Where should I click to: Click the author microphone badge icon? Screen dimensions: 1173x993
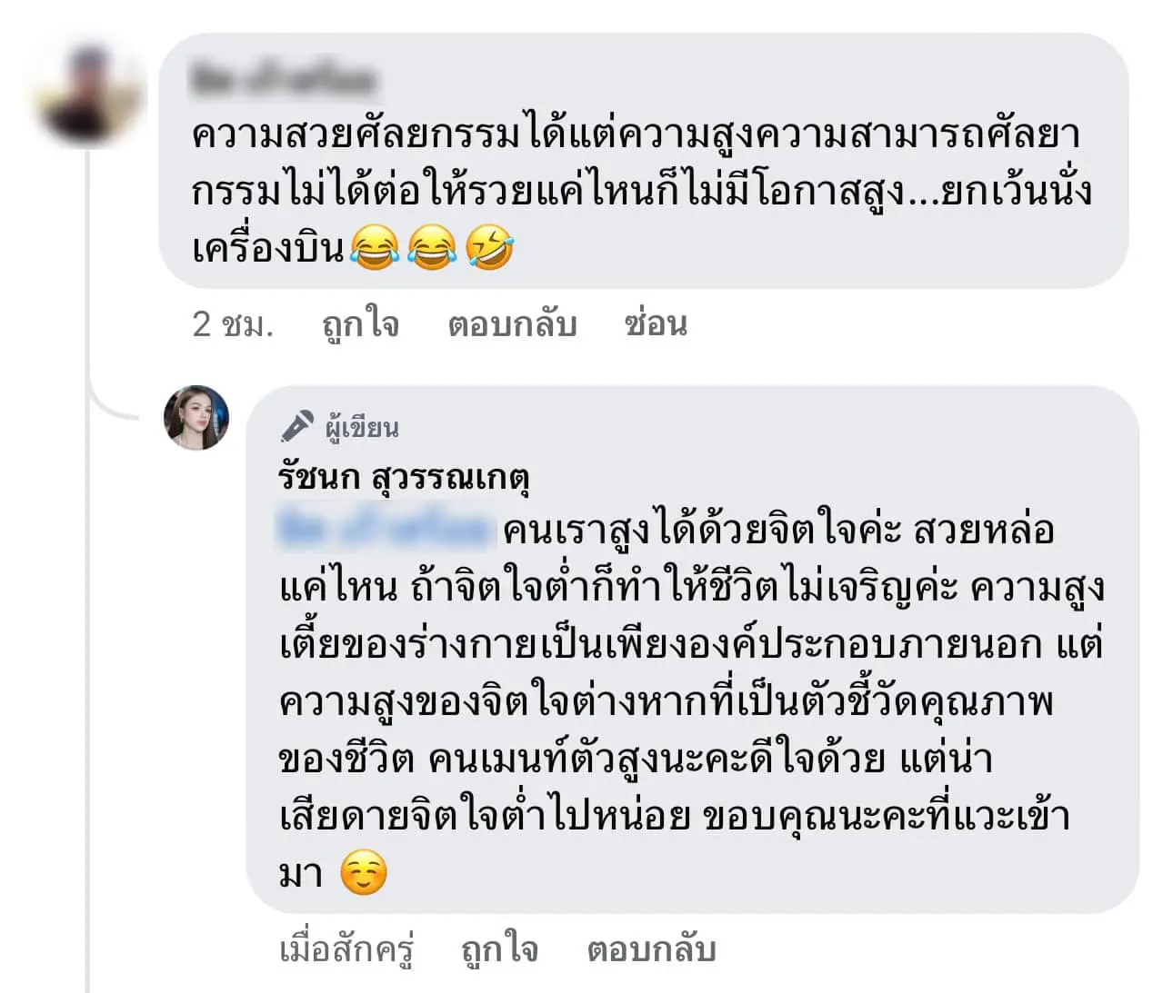point(297,427)
